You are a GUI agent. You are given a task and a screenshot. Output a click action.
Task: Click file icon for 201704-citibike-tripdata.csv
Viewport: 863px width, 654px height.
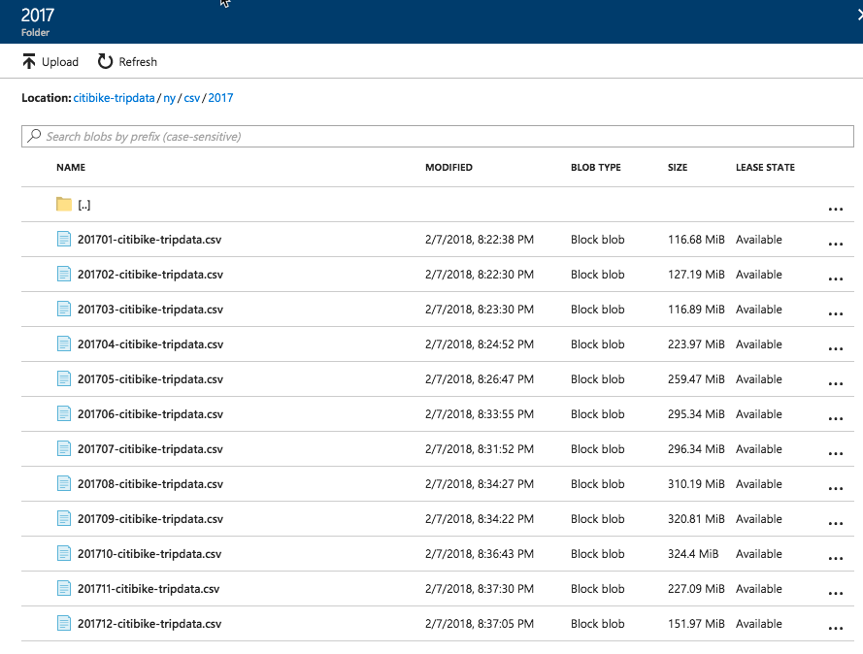[x=64, y=343]
